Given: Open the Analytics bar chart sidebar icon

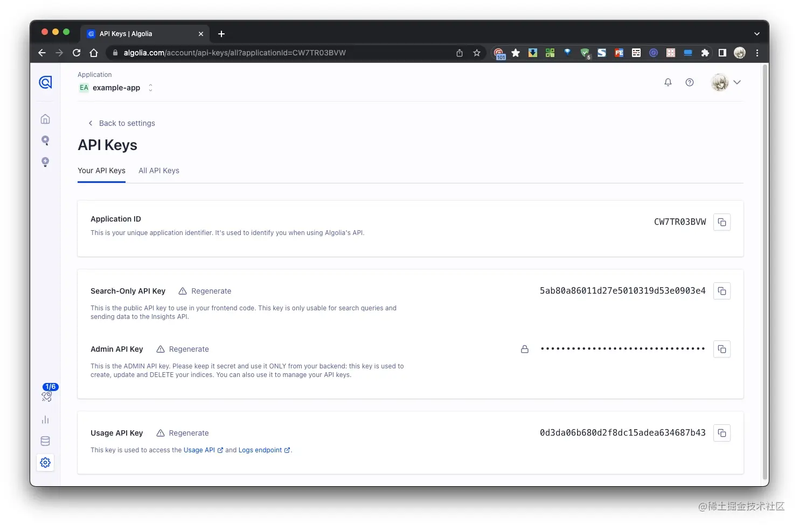Looking at the screenshot, I should tap(45, 420).
